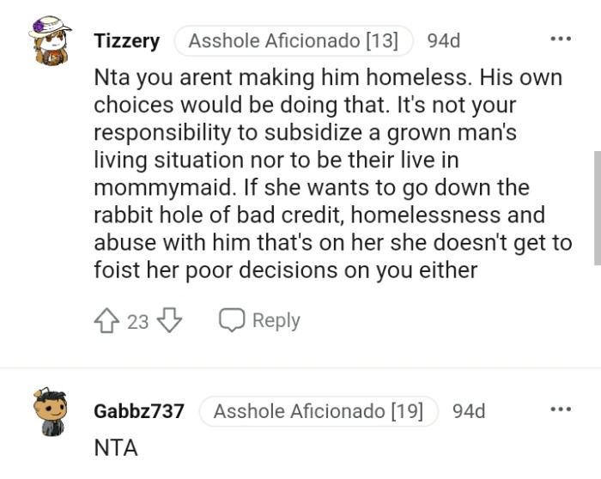
Task: Open Gabbz737's avatar profile picture
Action: coord(48,412)
